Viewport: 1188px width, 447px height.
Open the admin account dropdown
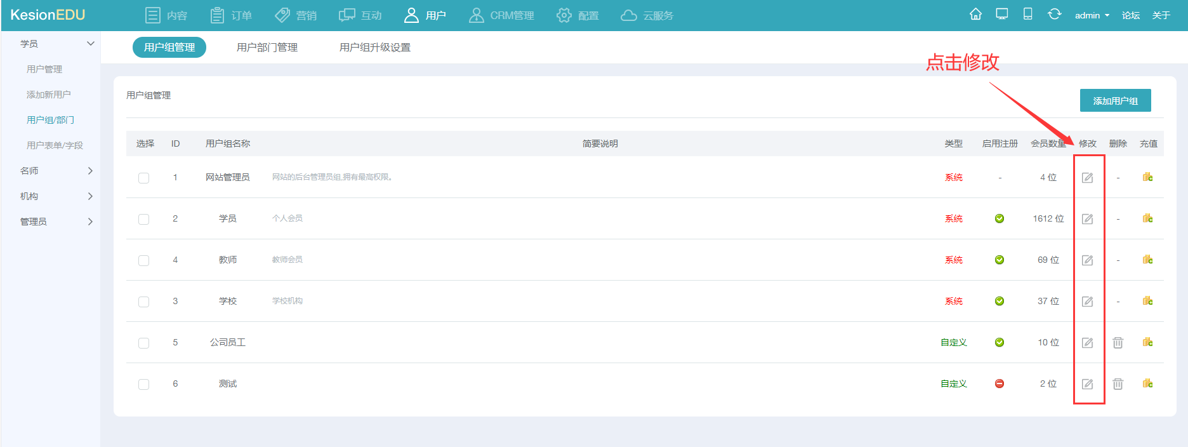click(x=1092, y=15)
